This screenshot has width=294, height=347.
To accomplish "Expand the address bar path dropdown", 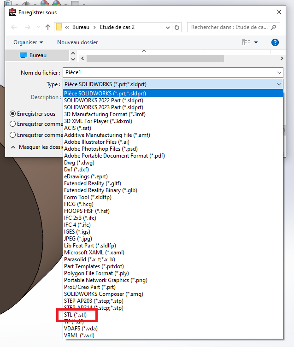I will click(168, 28).
